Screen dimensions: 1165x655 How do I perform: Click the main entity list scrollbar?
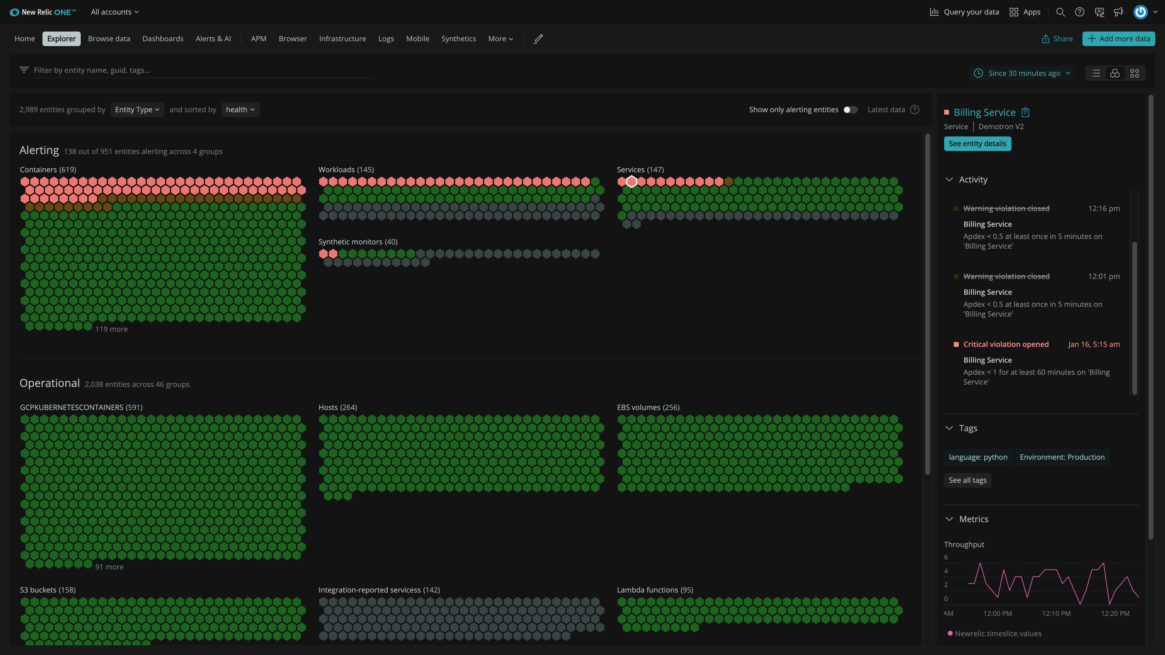tap(927, 304)
